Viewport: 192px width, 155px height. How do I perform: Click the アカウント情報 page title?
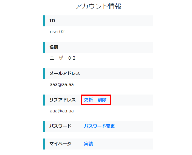click(98, 7)
